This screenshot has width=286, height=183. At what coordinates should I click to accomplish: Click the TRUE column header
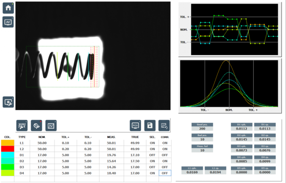135,137
